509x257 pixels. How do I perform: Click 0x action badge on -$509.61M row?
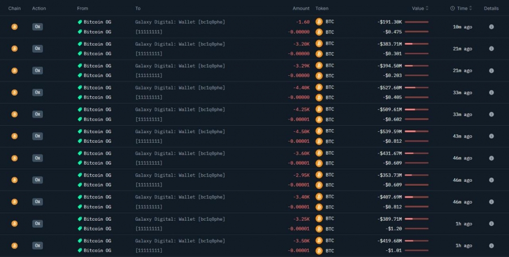point(37,114)
